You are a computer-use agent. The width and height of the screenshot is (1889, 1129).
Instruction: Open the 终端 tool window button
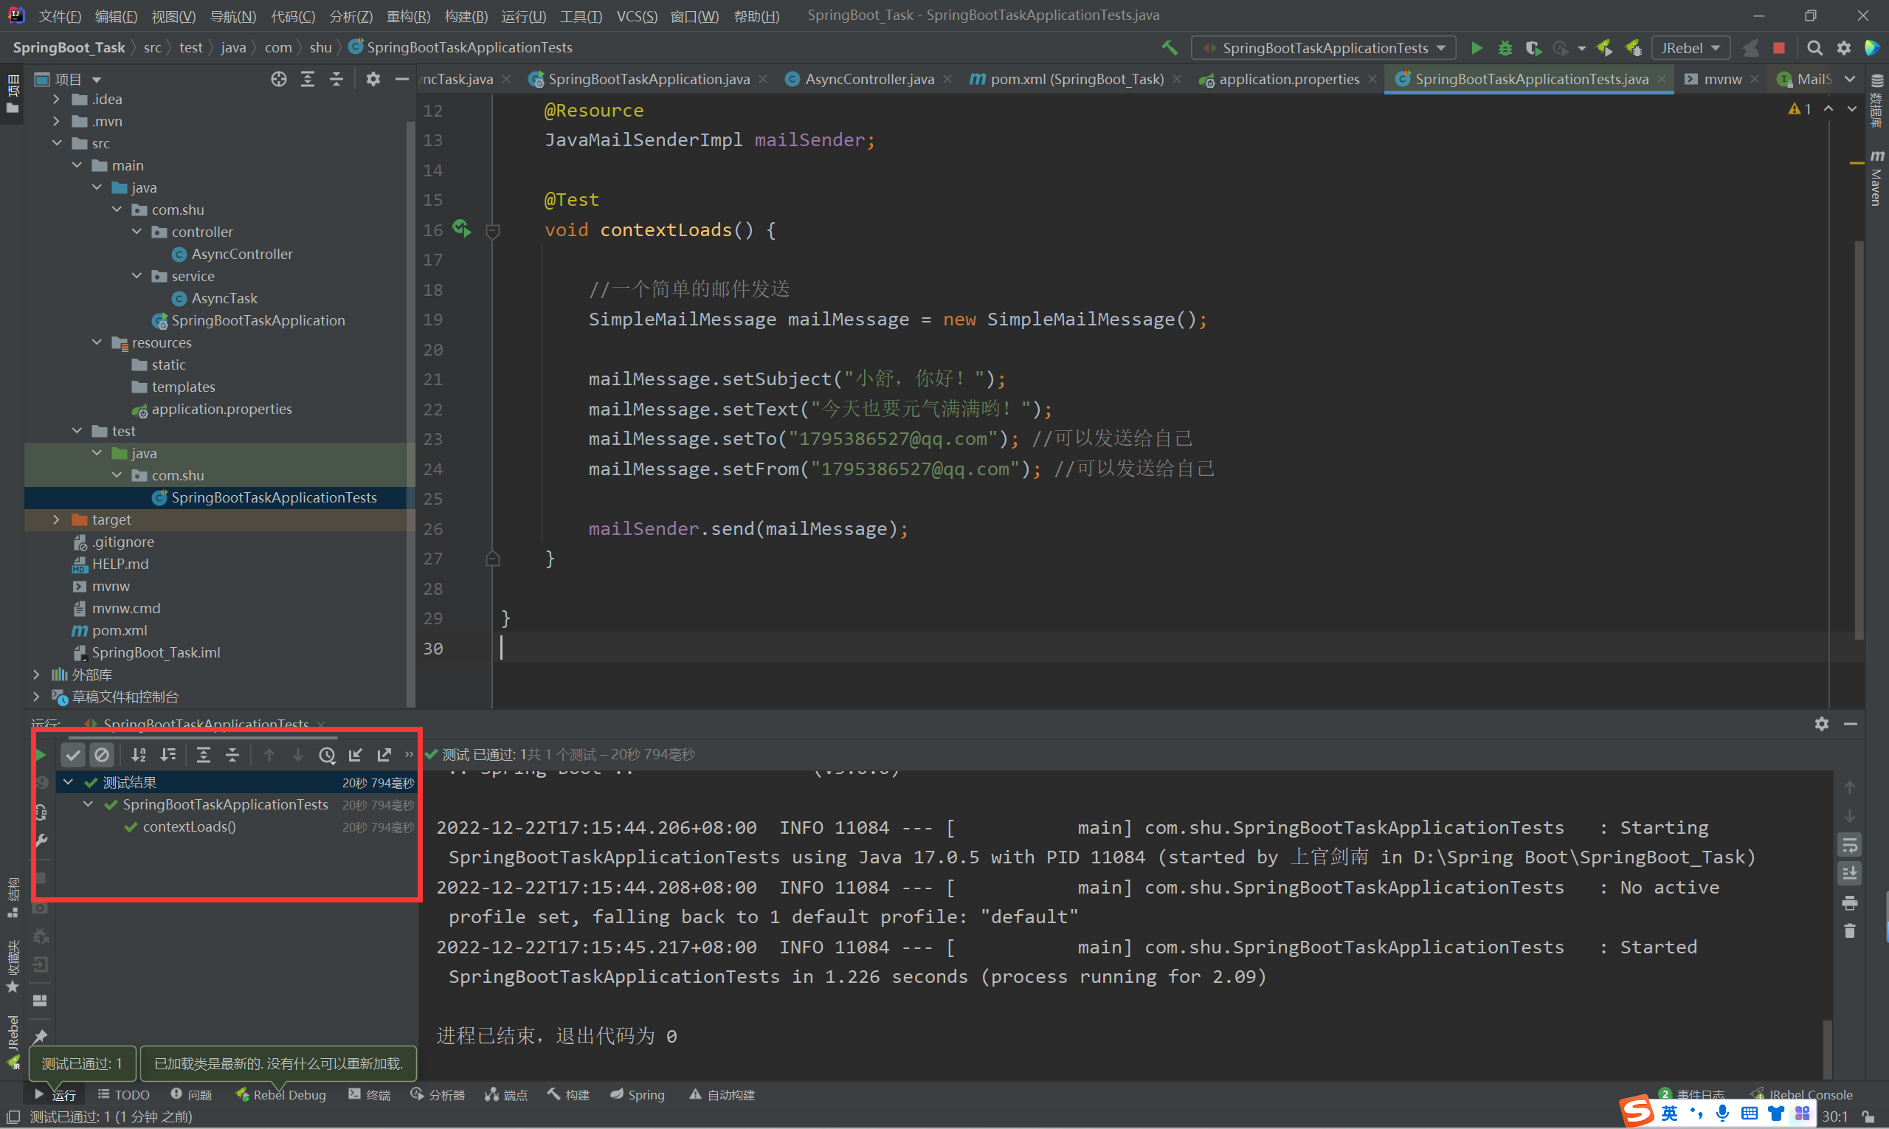tap(370, 1095)
